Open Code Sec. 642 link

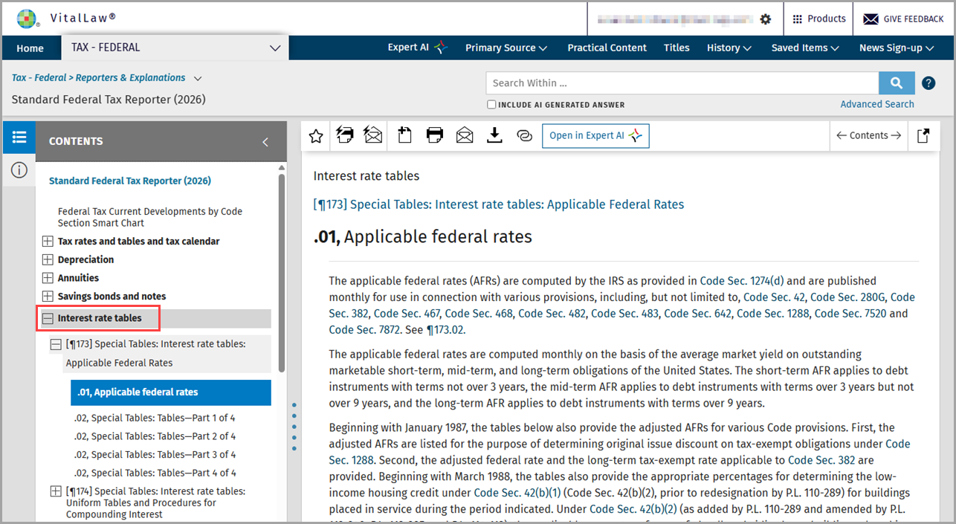[697, 314]
